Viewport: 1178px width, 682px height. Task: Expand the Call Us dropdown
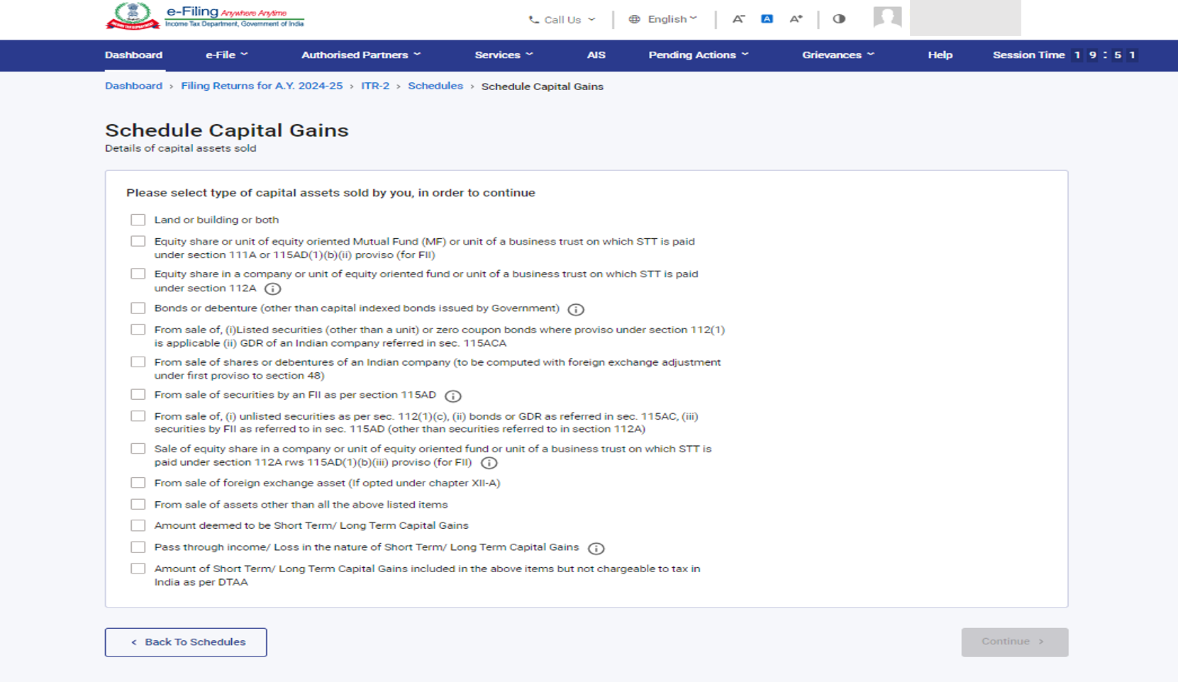(x=562, y=20)
